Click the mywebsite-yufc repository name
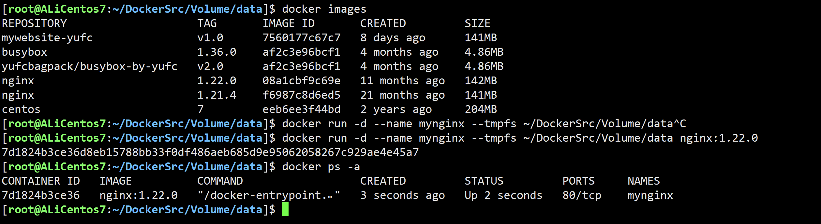 coord(47,38)
